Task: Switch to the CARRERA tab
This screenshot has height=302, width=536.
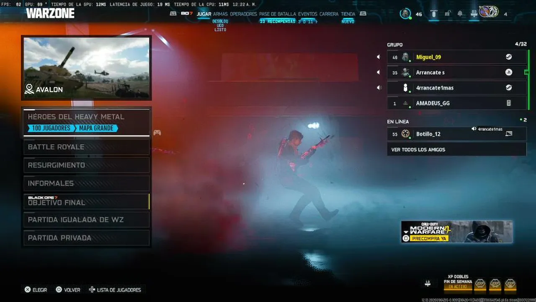Action: 329,14
